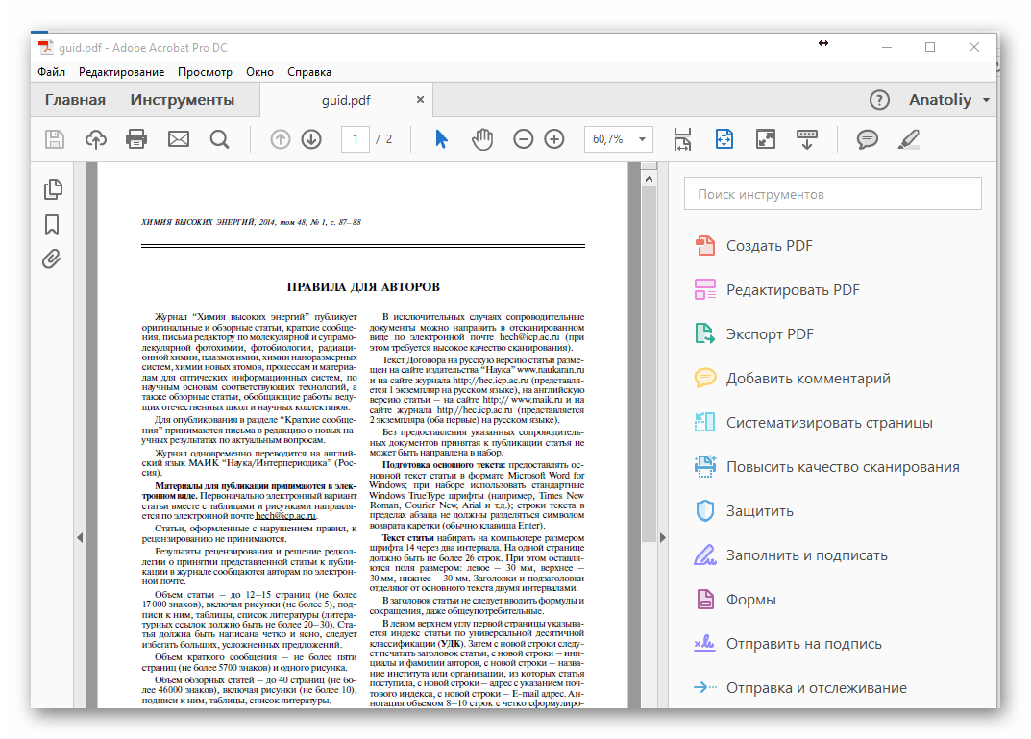
Task: Open the Bookmarks side panel
Action: point(52,225)
